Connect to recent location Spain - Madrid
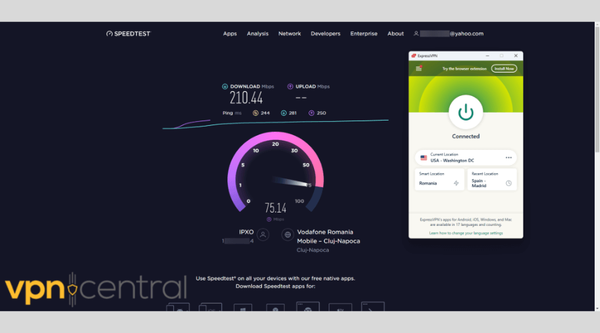The image size is (600, 333). (x=493, y=180)
